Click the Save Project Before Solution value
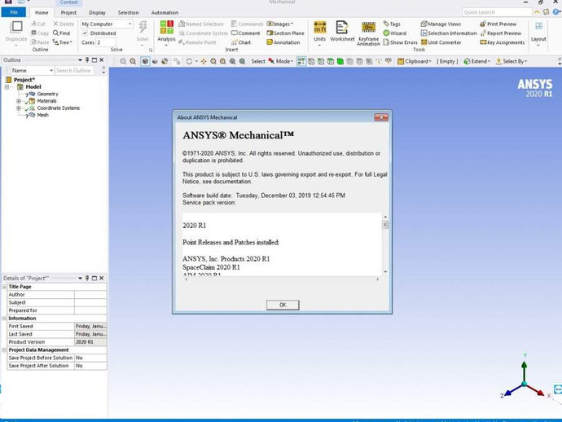 pos(90,358)
